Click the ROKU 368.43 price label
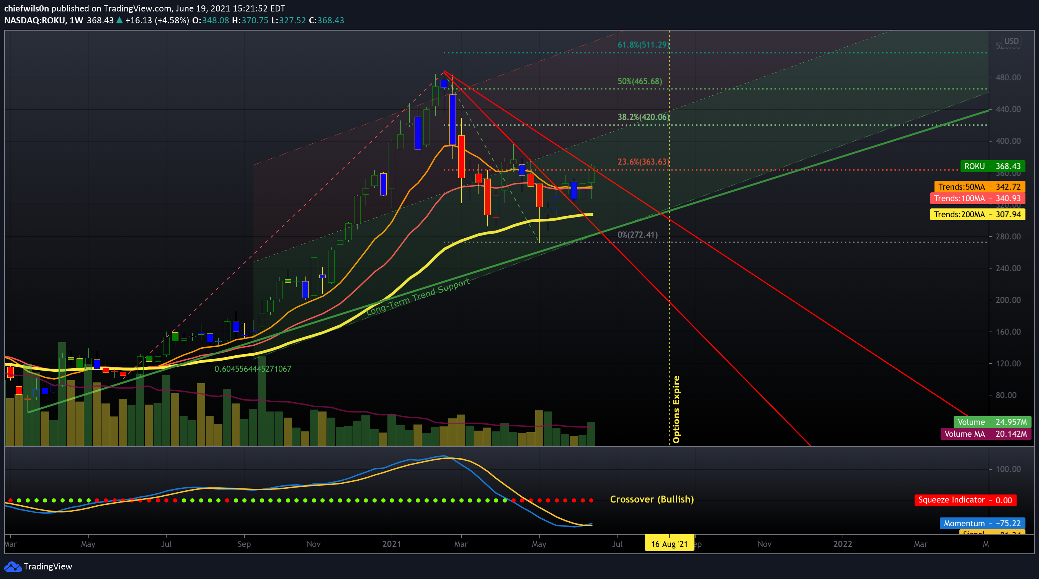The image size is (1039, 579). [x=993, y=166]
